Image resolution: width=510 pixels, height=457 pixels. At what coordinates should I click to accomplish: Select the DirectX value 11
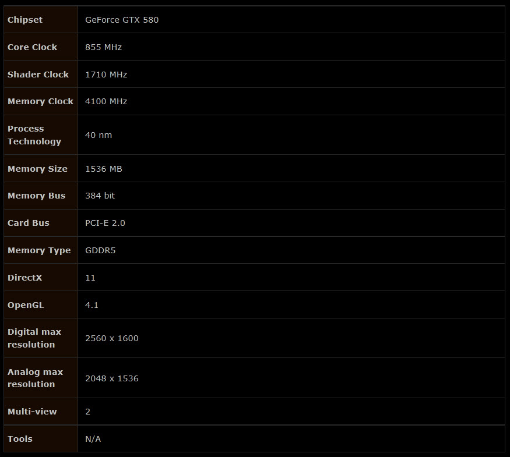pos(90,278)
